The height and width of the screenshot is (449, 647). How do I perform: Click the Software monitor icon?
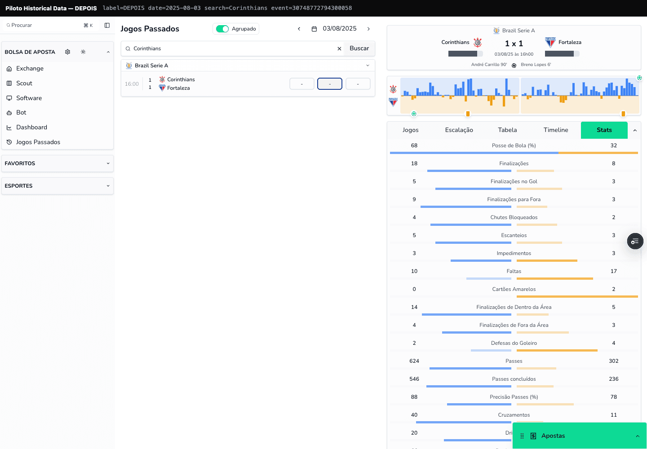pos(9,98)
